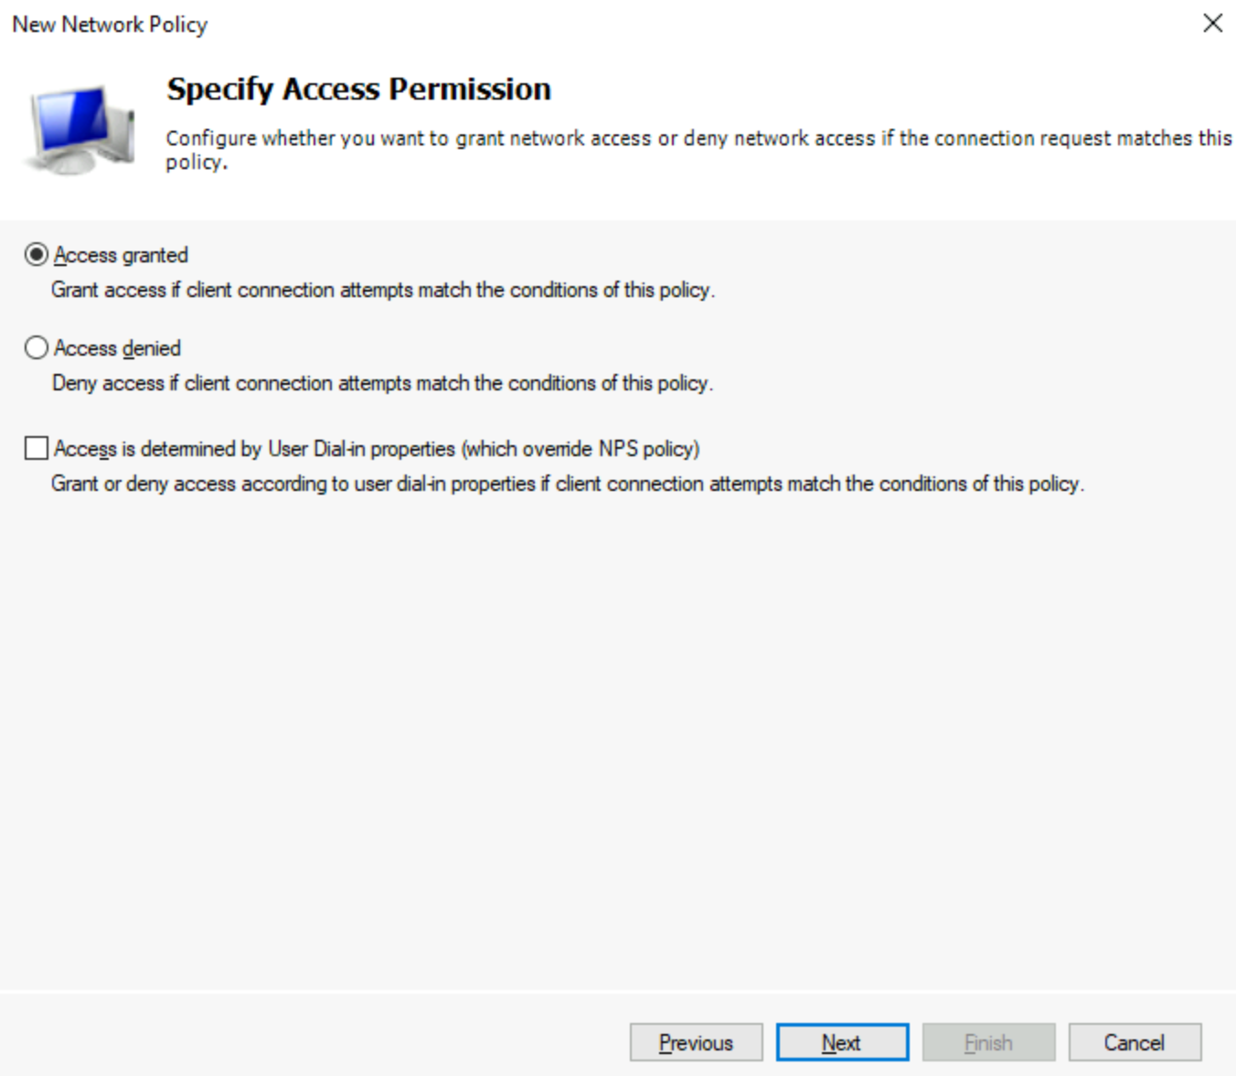This screenshot has height=1076, width=1236.
Task: Enable the User Dial-in properties checkbox
Action: 37,448
